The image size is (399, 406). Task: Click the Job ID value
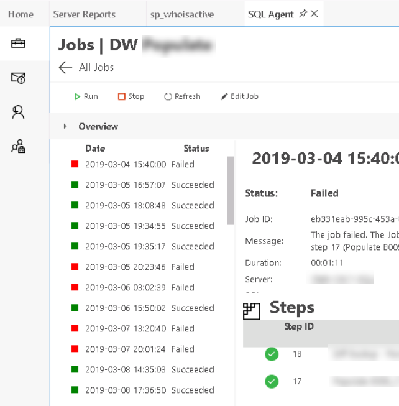click(355, 219)
